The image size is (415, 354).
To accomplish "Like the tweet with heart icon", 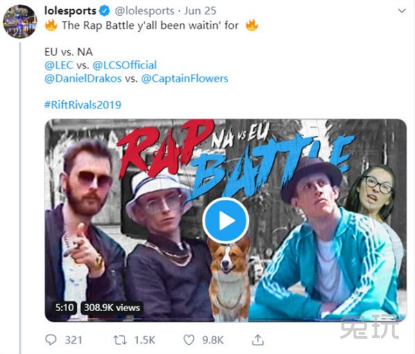I will click(x=189, y=340).
